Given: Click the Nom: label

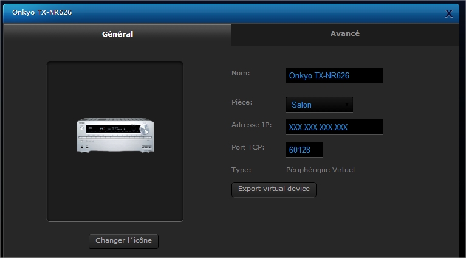Looking at the screenshot, I should tap(241, 73).
